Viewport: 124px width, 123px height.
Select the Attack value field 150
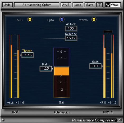point(71,29)
